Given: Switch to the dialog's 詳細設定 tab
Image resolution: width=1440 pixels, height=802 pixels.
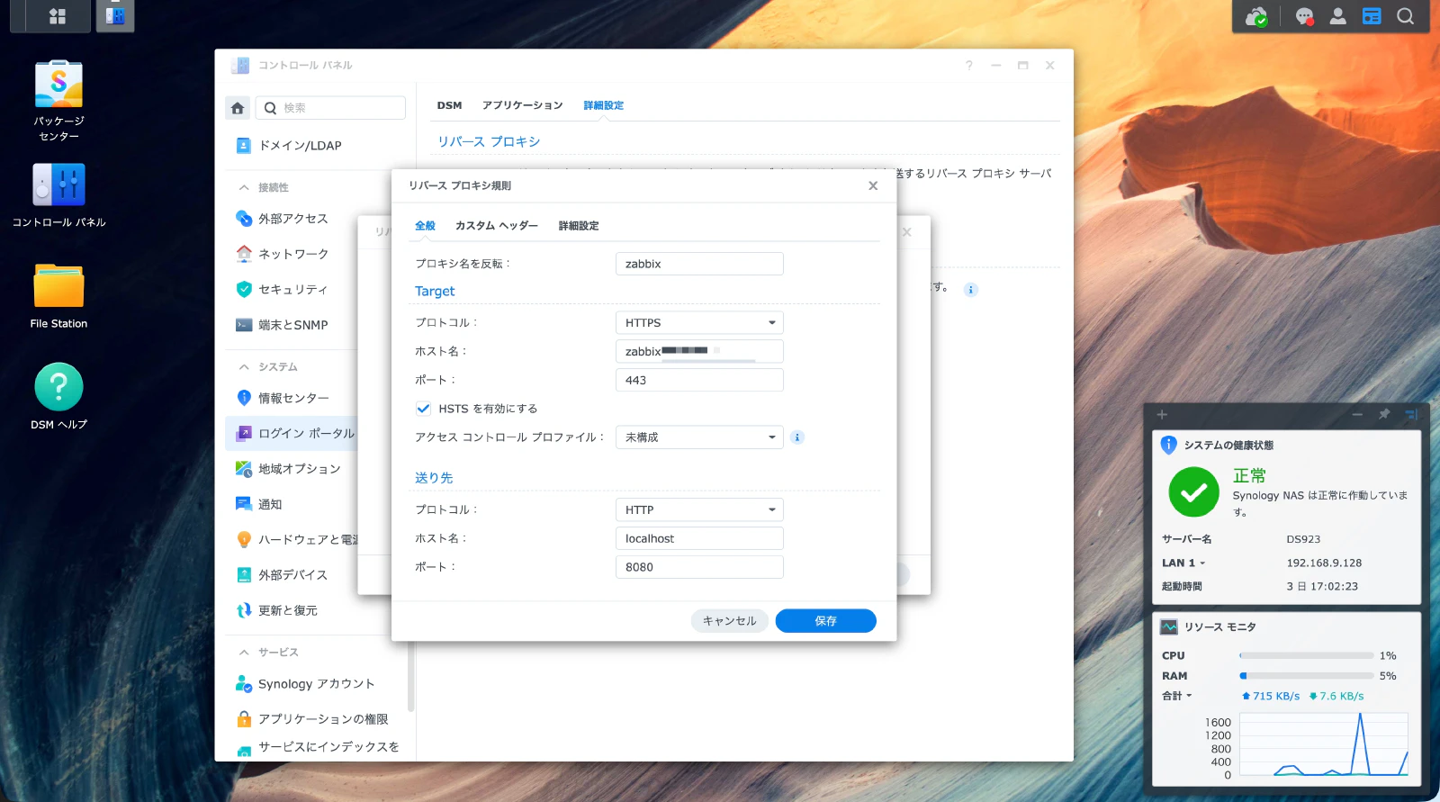Looking at the screenshot, I should coord(578,226).
